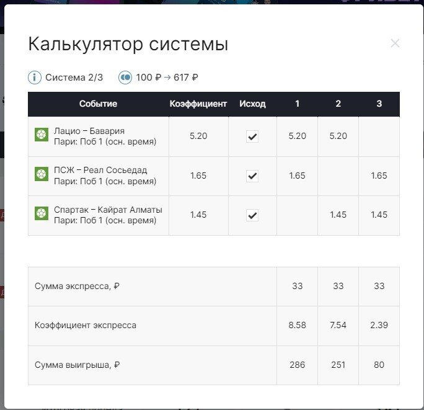Select the Лацио – Бавария event name
Image resolution: width=424 pixels, height=410 pixels.
pyautogui.click(x=89, y=131)
